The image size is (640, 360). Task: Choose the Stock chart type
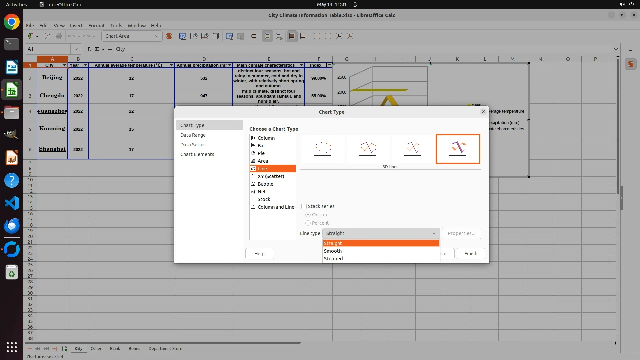click(264, 199)
